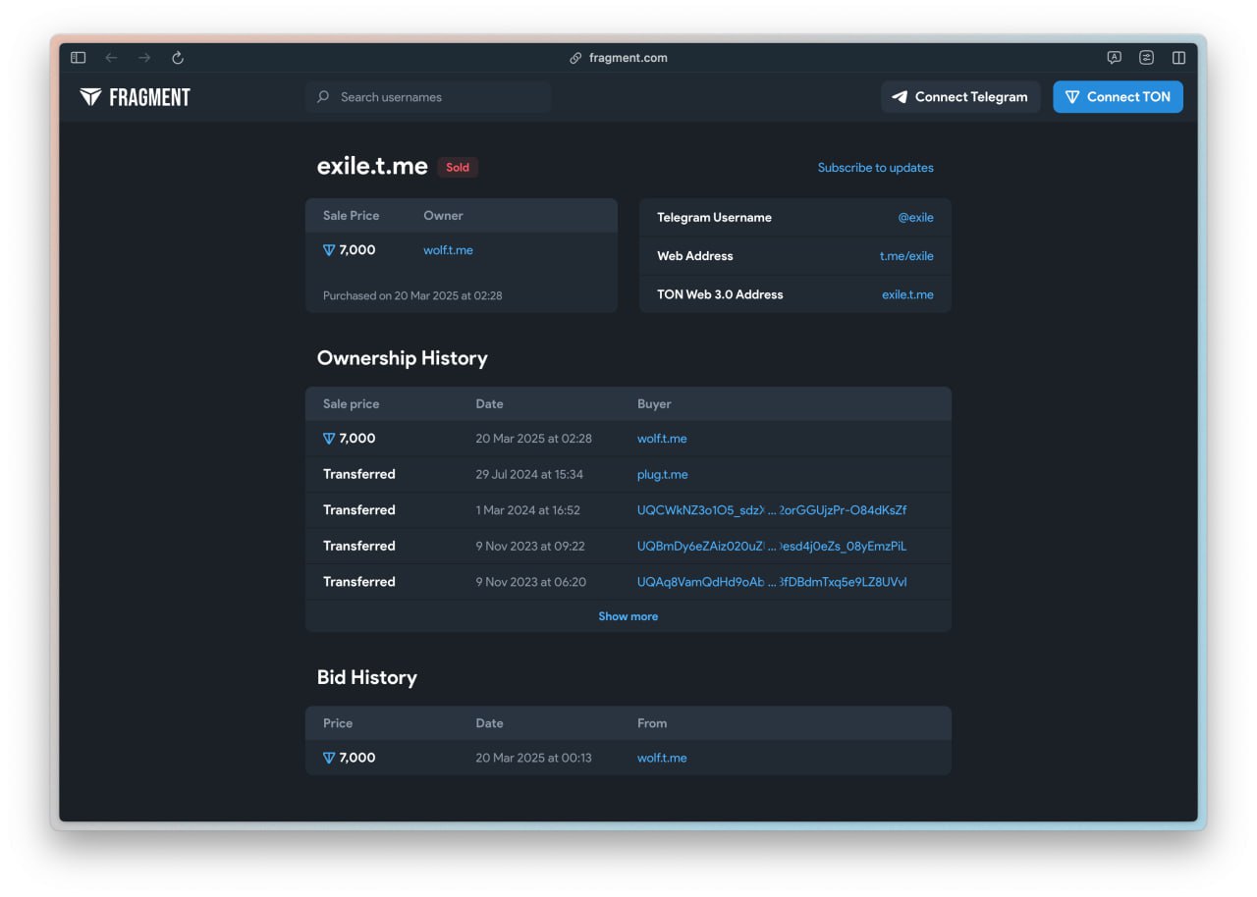This screenshot has height=897, width=1257.
Task: Expand ownership history with Show more
Action: pyautogui.click(x=628, y=616)
